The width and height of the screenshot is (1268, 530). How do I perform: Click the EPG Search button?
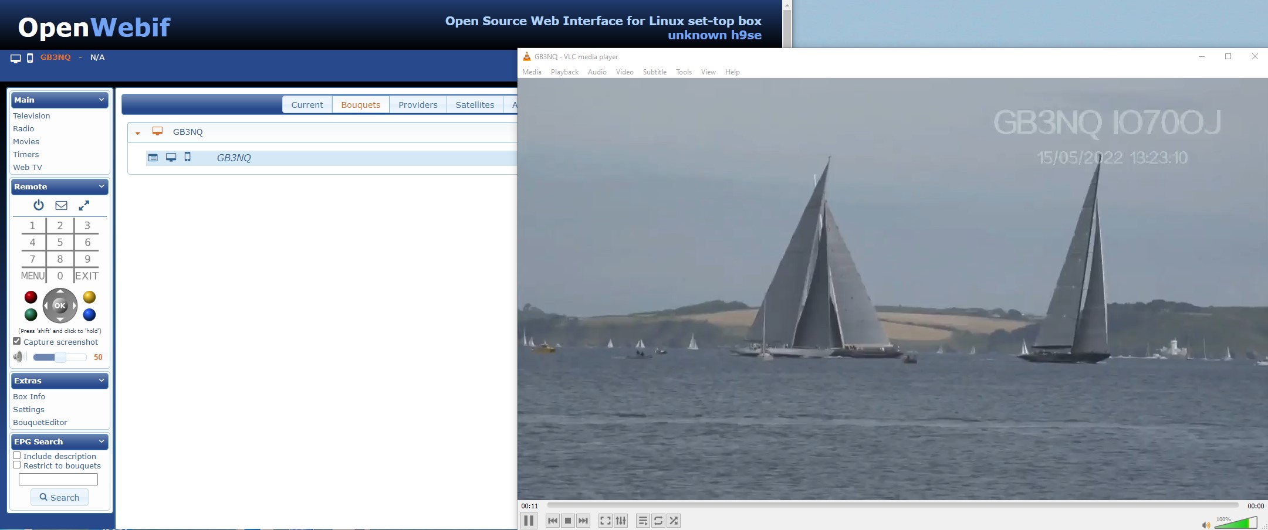[x=59, y=497]
